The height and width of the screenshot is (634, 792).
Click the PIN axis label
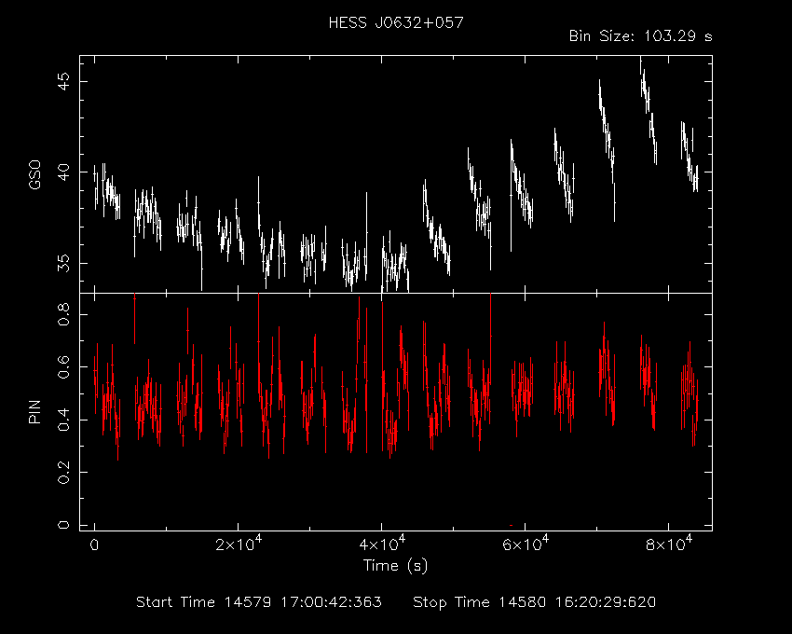(x=34, y=411)
